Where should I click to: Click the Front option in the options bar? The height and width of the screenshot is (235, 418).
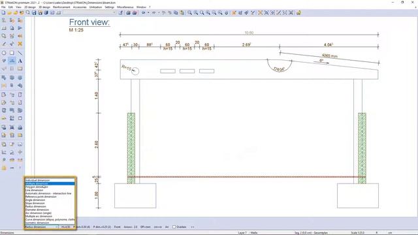pyautogui.click(x=118, y=227)
